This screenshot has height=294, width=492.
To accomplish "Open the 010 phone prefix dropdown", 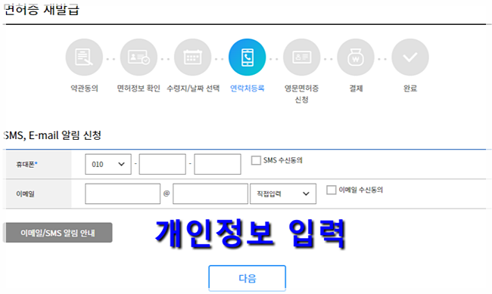I will [x=108, y=164].
